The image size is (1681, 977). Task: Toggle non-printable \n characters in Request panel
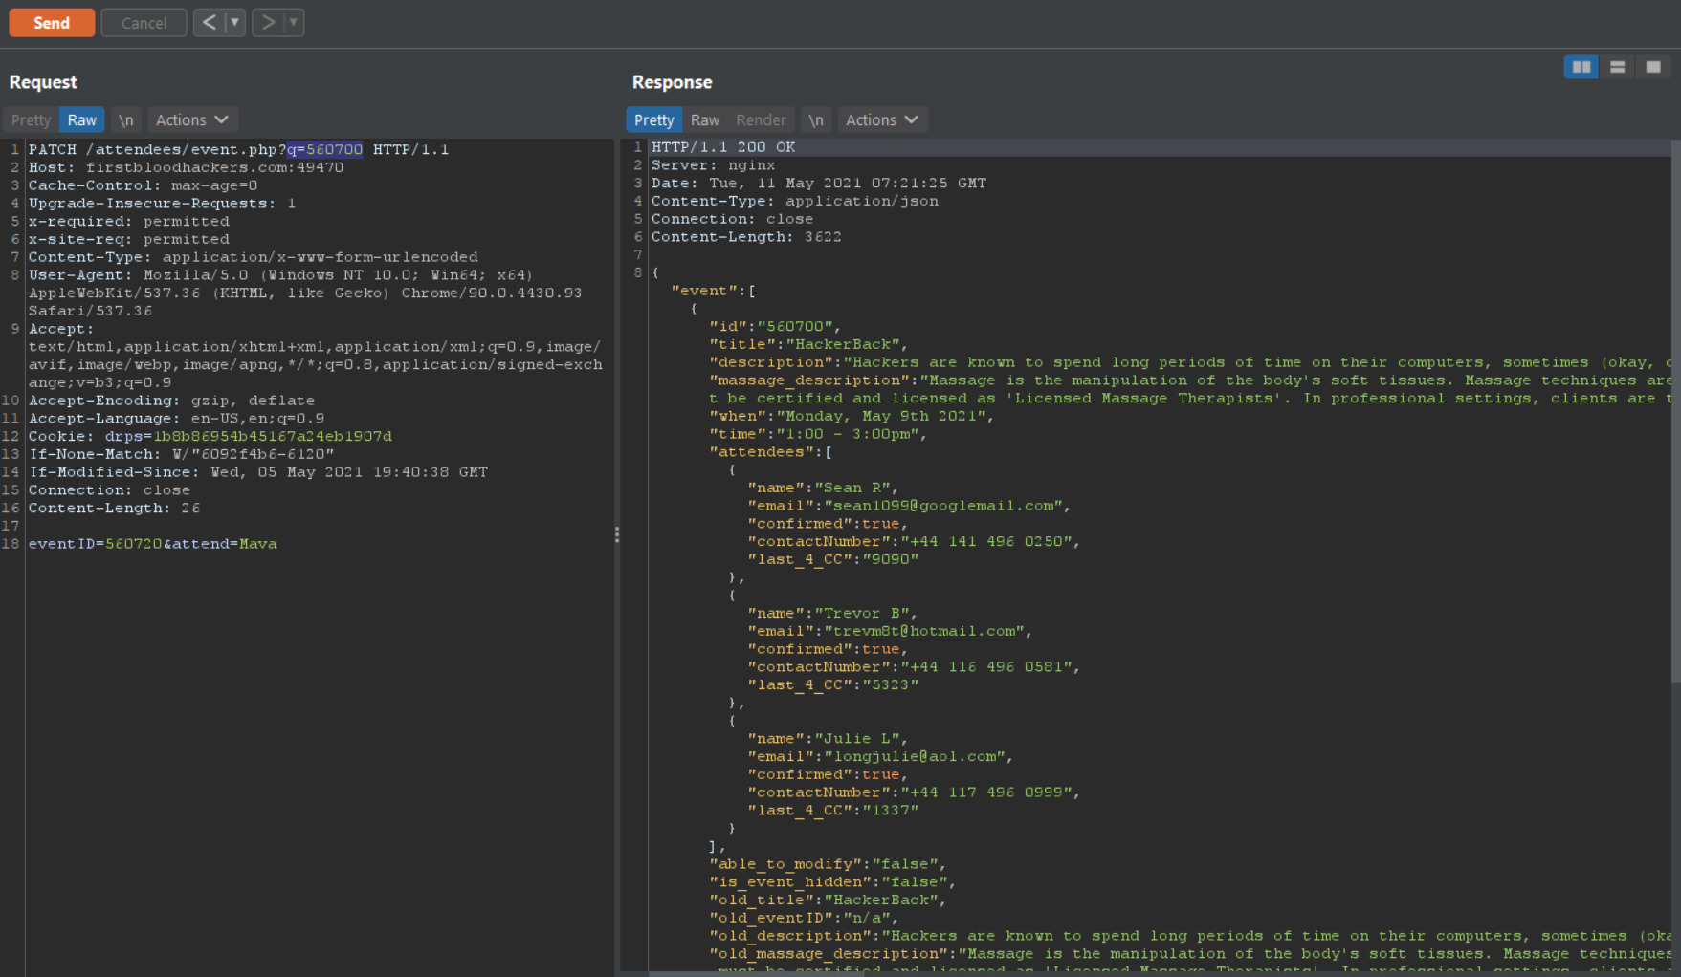[x=126, y=119]
